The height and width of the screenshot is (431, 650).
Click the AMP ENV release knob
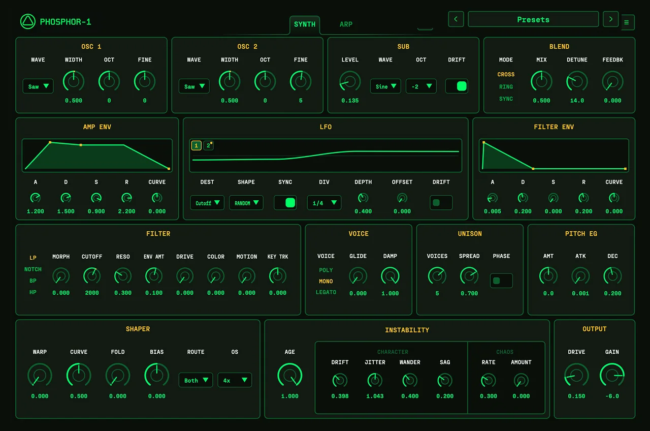(126, 198)
